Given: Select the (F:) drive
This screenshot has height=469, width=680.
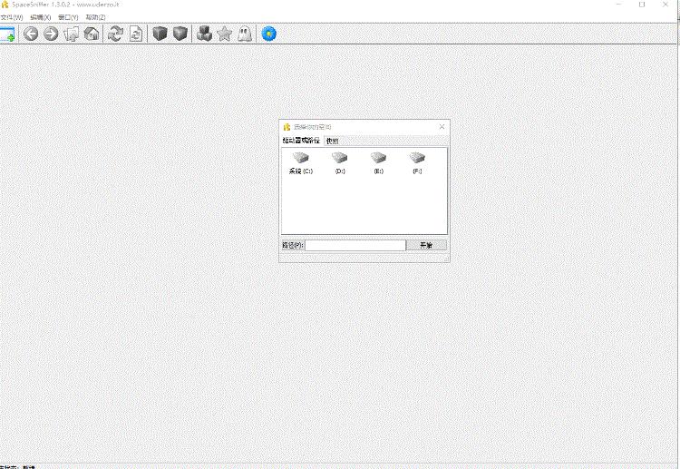Looking at the screenshot, I should click(417, 163).
